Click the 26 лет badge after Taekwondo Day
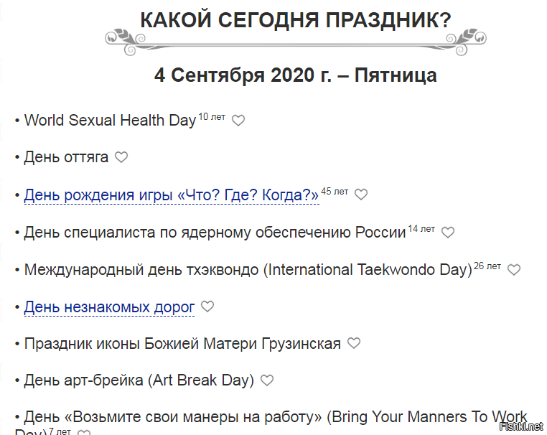The width and height of the screenshot is (547, 435). [487, 266]
